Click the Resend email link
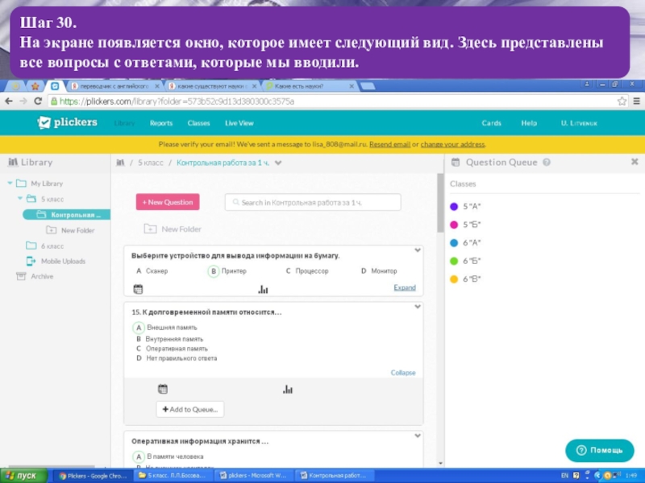Image resolution: width=645 pixels, height=483 pixels. 389,144
